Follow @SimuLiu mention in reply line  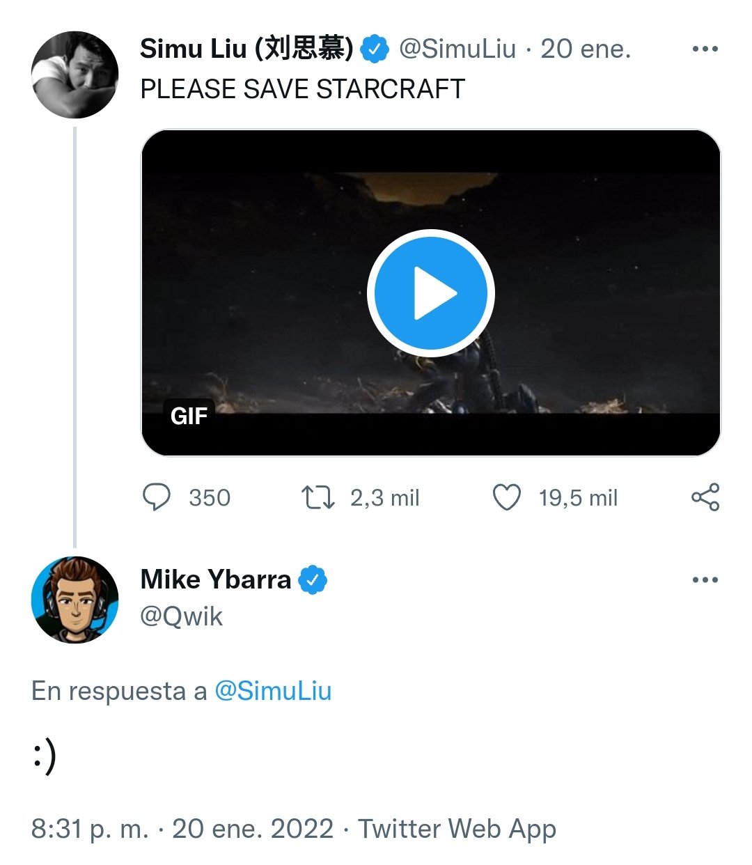pos(273,691)
